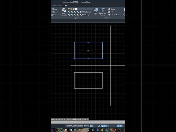The image size is (176, 132).
Task: Click coordinates readout in status bar
Action: 75,126
